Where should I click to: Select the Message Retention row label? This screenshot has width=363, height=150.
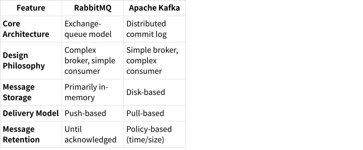tap(21, 134)
